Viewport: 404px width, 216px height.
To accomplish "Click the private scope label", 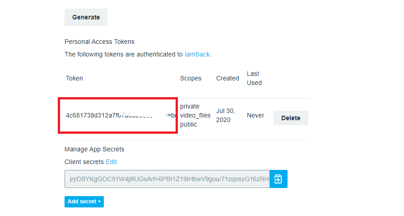I will [x=190, y=106].
